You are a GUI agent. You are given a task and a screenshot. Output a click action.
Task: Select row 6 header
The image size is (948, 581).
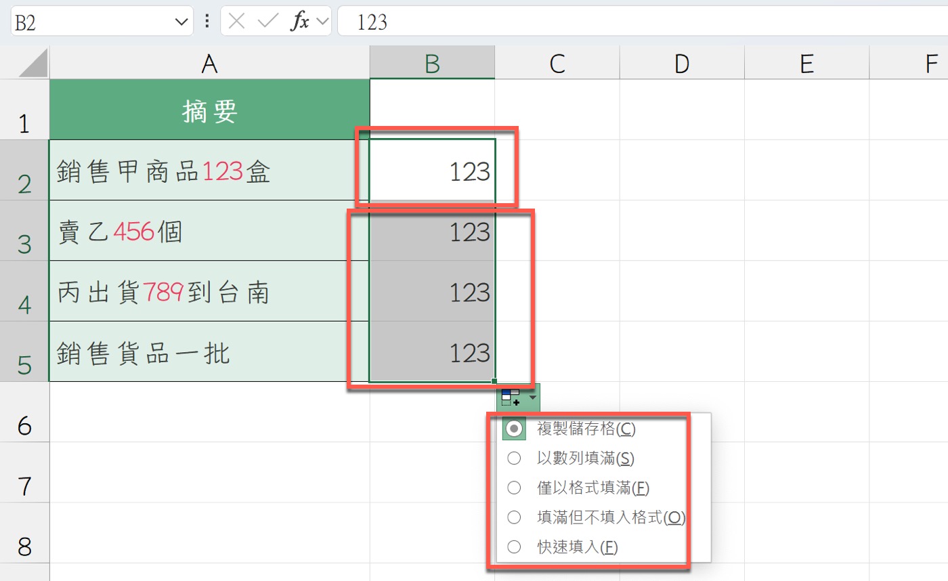[x=24, y=412]
